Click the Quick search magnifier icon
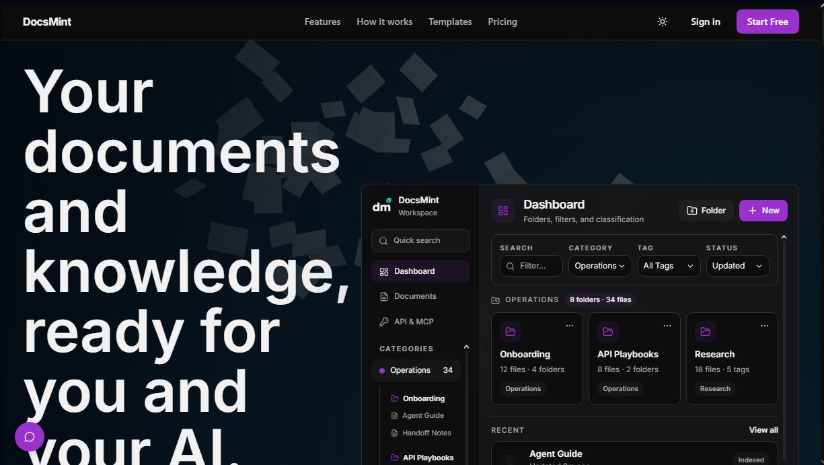This screenshot has width=824, height=465. tap(383, 241)
